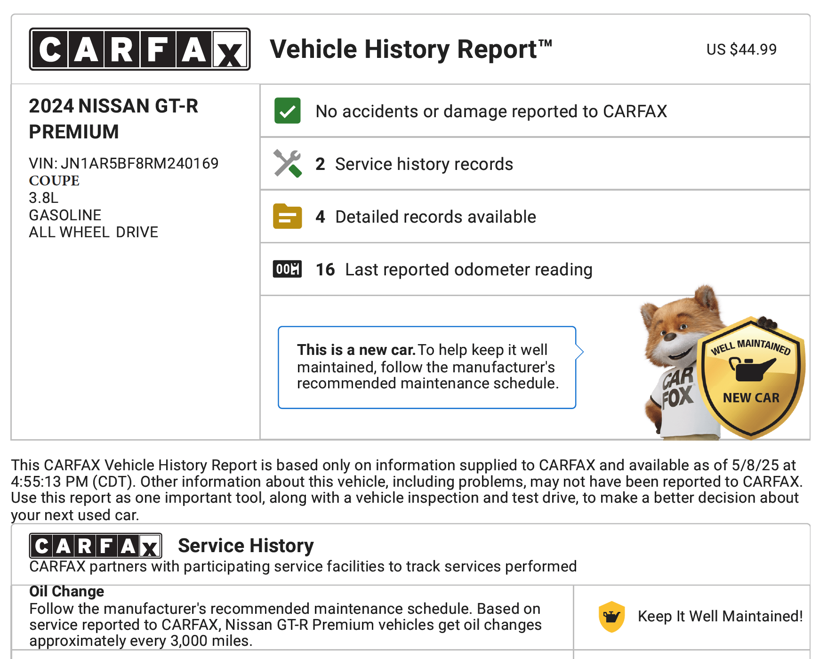Click the wrench and screwdriver service icon
Viewport: 819px width, 659px height.
[287, 163]
